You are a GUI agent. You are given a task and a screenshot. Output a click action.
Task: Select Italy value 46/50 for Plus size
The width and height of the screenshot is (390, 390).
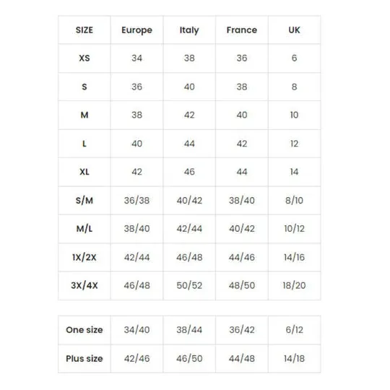coord(189,359)
